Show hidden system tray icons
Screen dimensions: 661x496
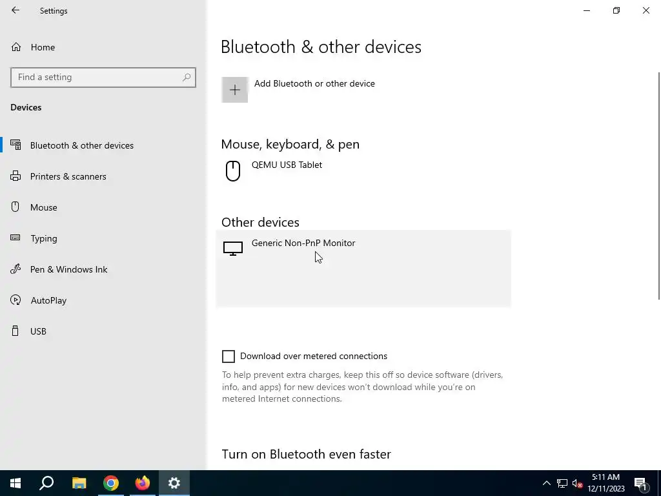click(546, 483)
